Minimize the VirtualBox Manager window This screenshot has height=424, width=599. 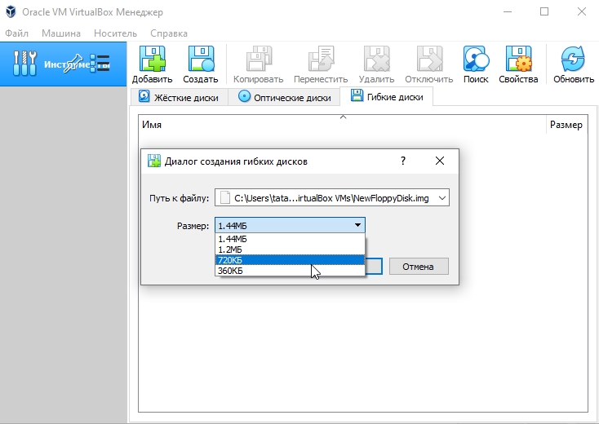pos(508,12)
